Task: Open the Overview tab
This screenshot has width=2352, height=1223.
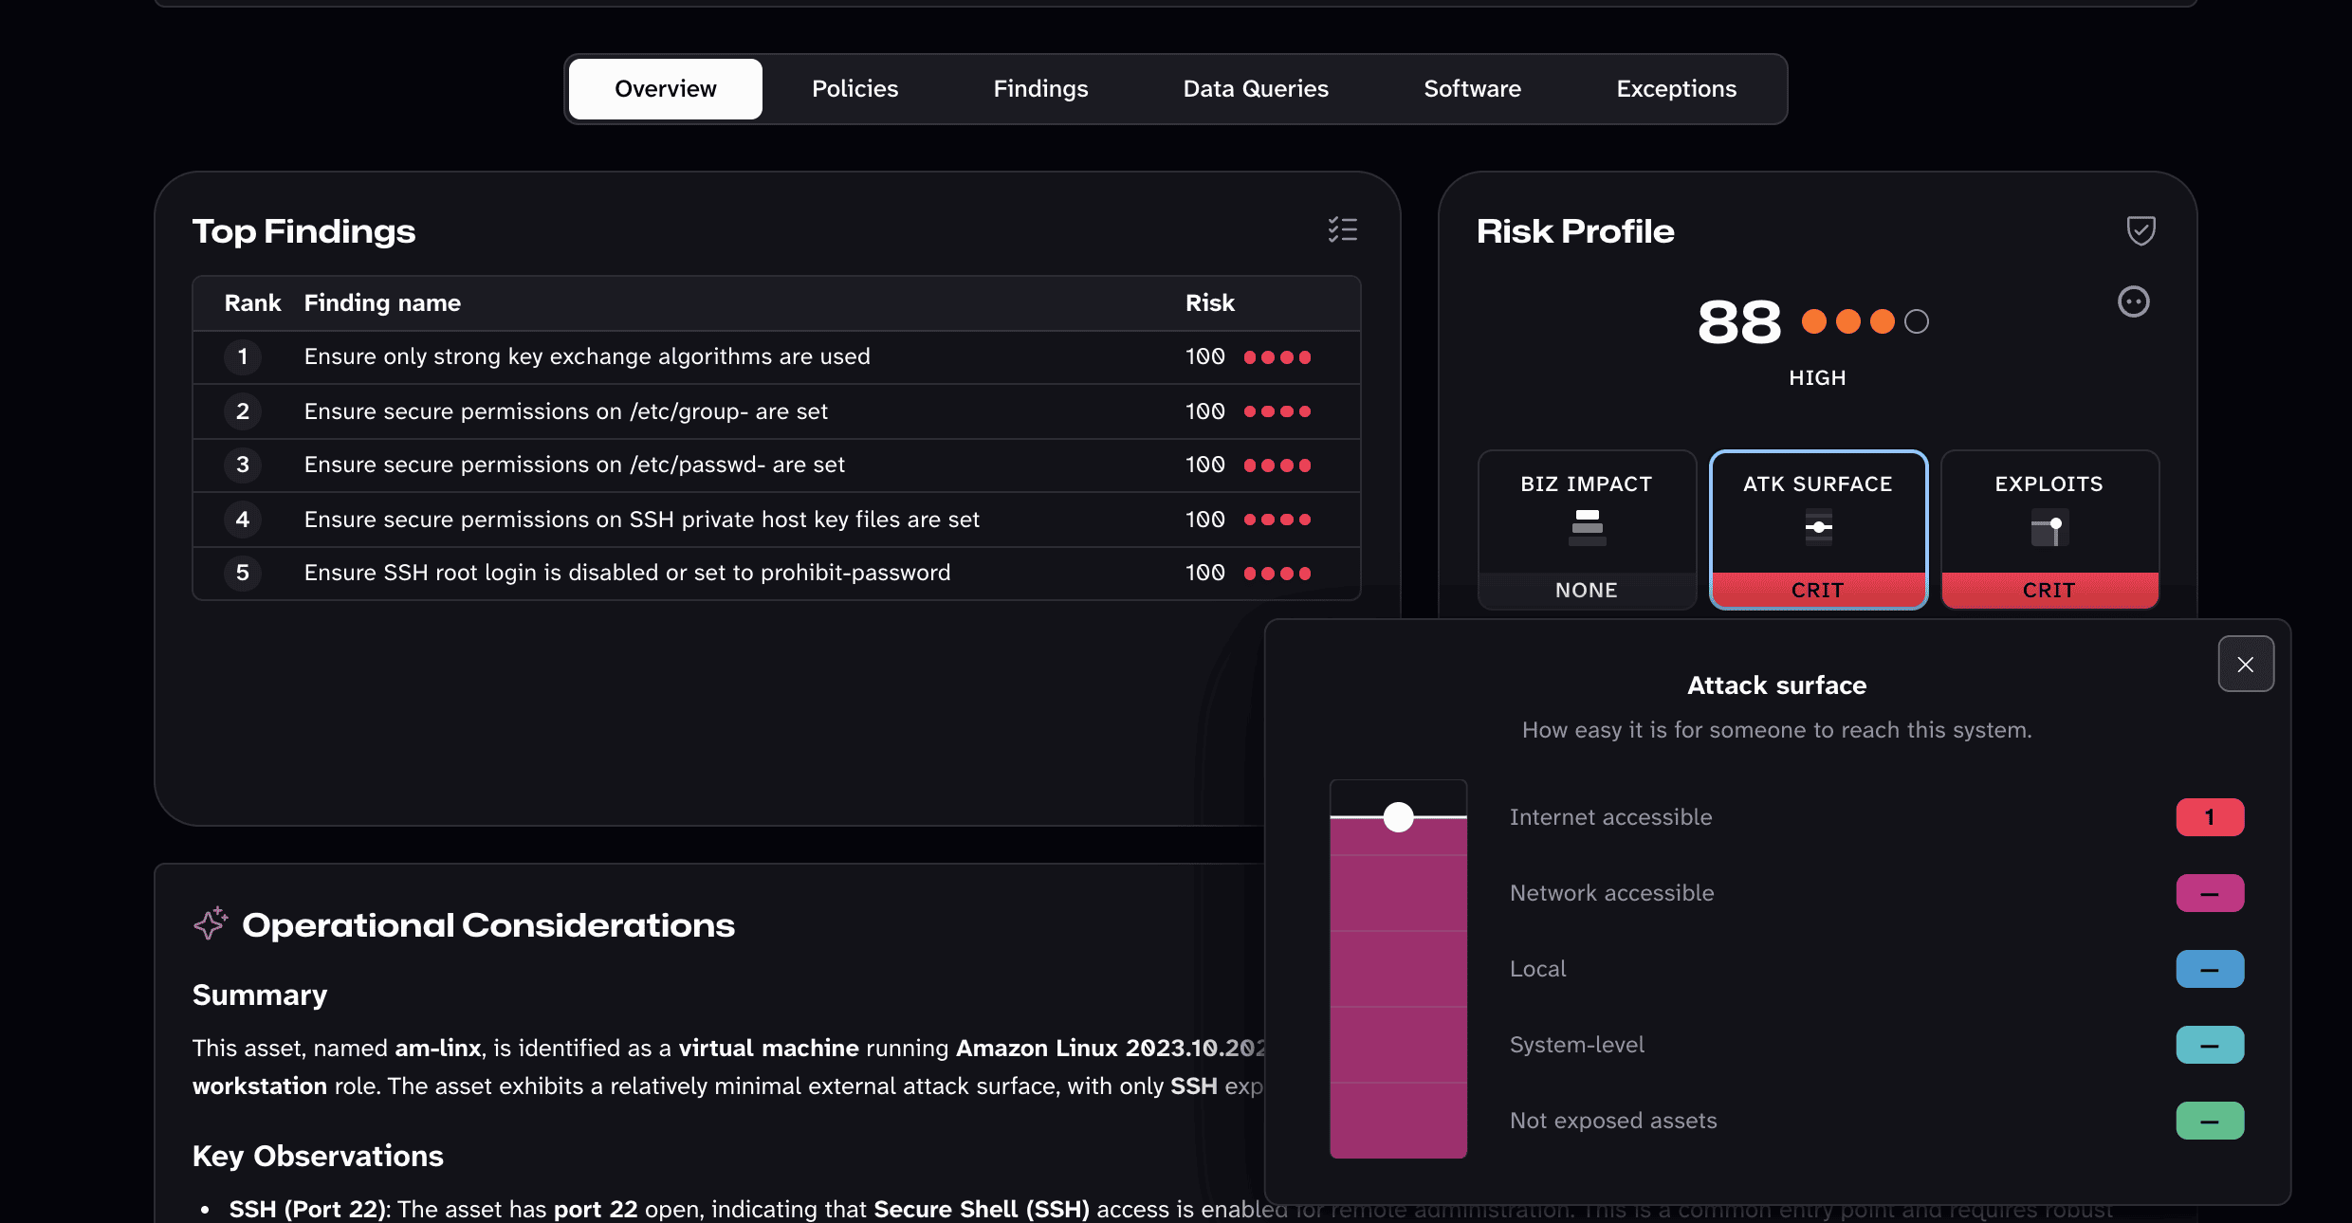Action: (x=665, y=89)
